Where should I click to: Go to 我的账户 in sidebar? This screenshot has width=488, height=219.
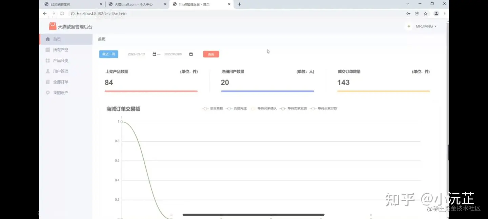66,93
